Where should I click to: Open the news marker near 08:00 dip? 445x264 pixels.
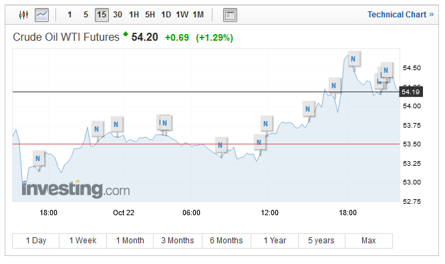(x=220, y=145)
